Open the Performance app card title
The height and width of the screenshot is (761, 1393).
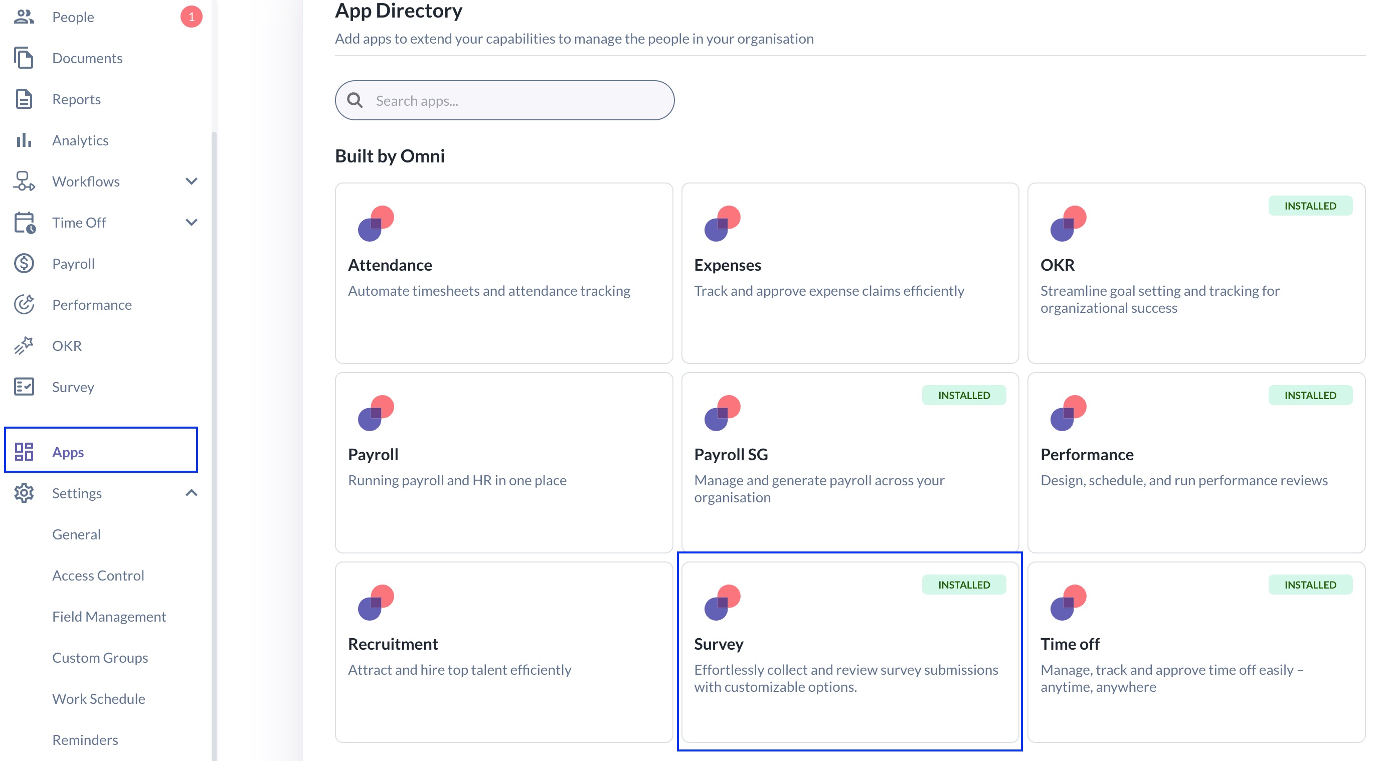1087,455
